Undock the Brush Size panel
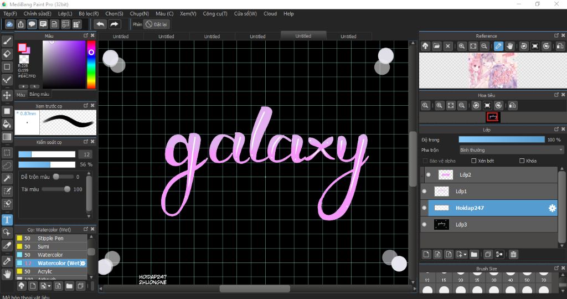Viewport: 567px width, 299px height. (556, 268)
